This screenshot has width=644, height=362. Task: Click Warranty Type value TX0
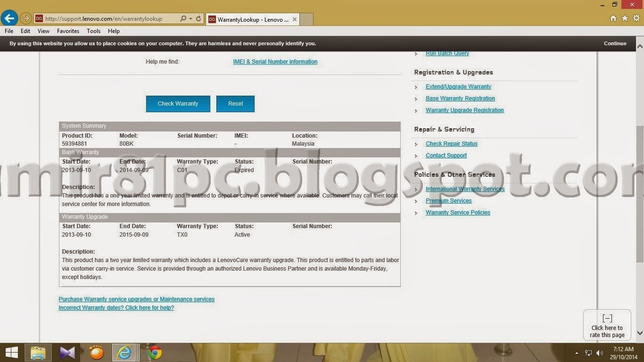(182, 235)
